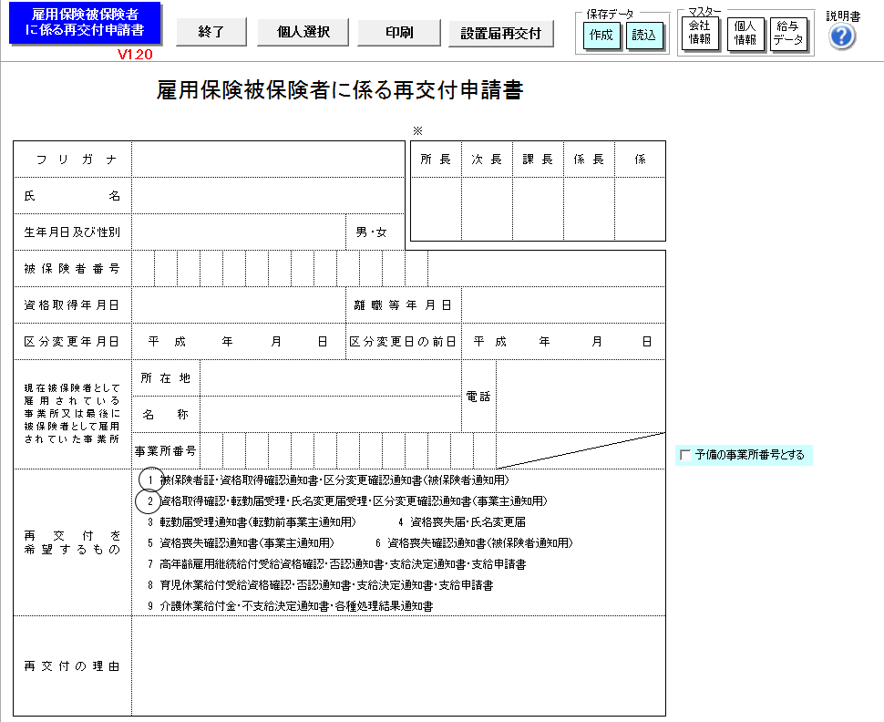Click 読込 under 保存データ
This screenshot has height=722, width=884.
tap(643, 36)
